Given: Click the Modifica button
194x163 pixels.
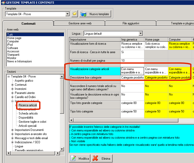Looking at the screenshot, I should (80, 158).
